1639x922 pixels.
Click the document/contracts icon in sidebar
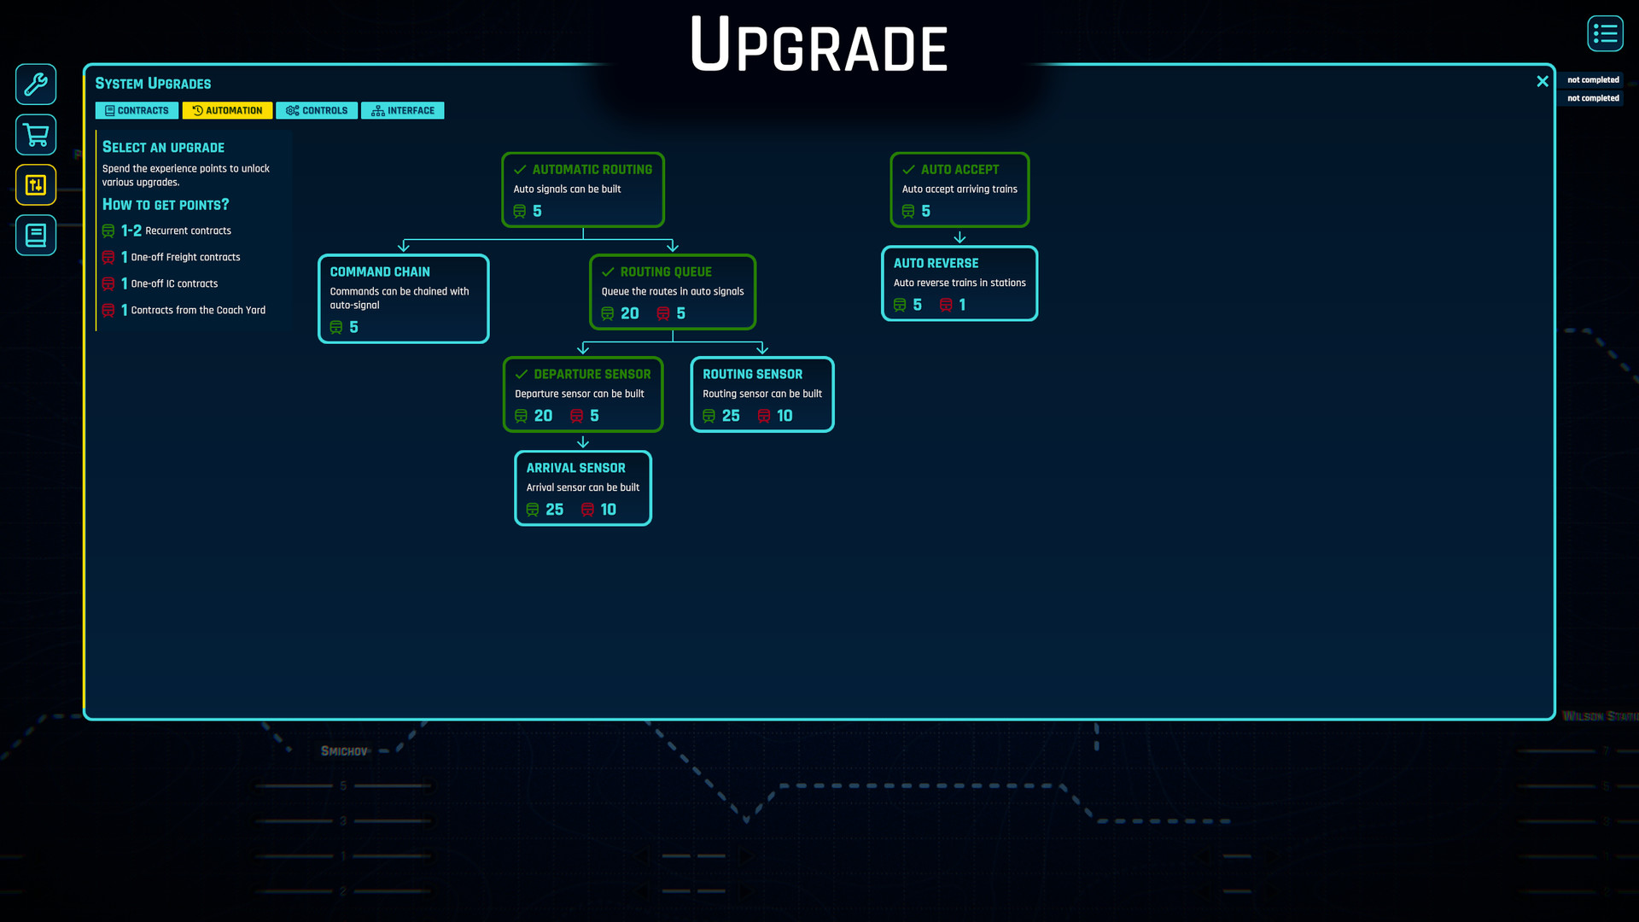[x=36, y=236]
